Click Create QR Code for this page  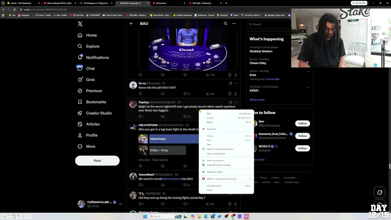(226, 165)
